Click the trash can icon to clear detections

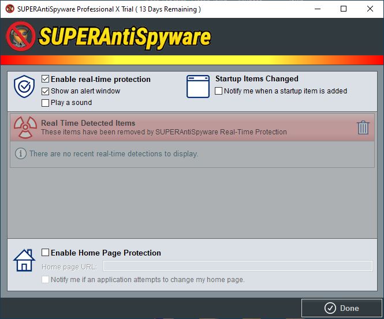pos(363,127)
